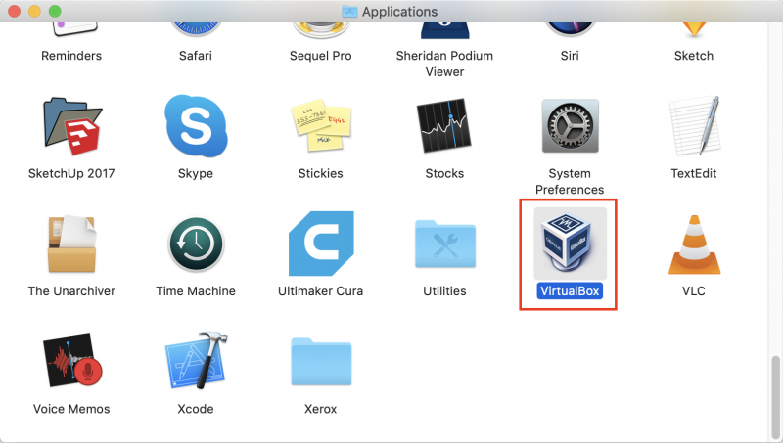Click the Xerox folder icon
Image resolution: width=783 pixels, height=443 pixels.
click(x=321, y=361)
